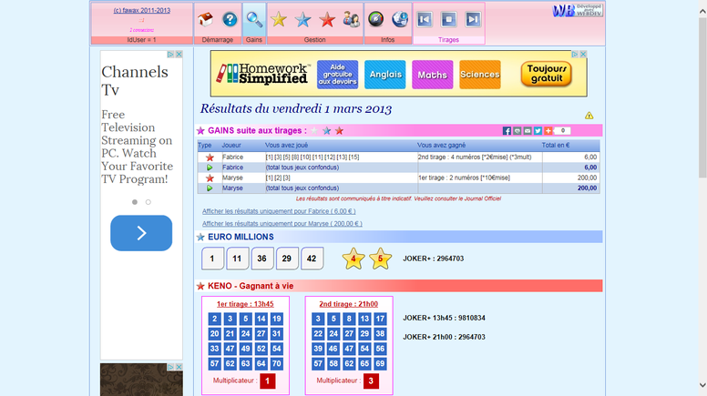The height and width of the screenshot is (396, 707).
Task: Click the Euro Millions star number 4
Action: [353, 259]
